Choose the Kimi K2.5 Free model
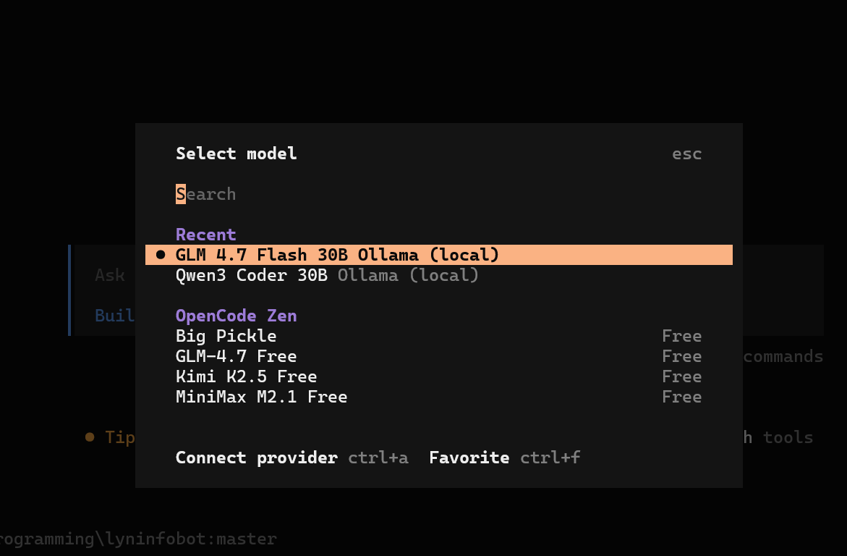Screen dimensions: 847x556 coord(246,376)
